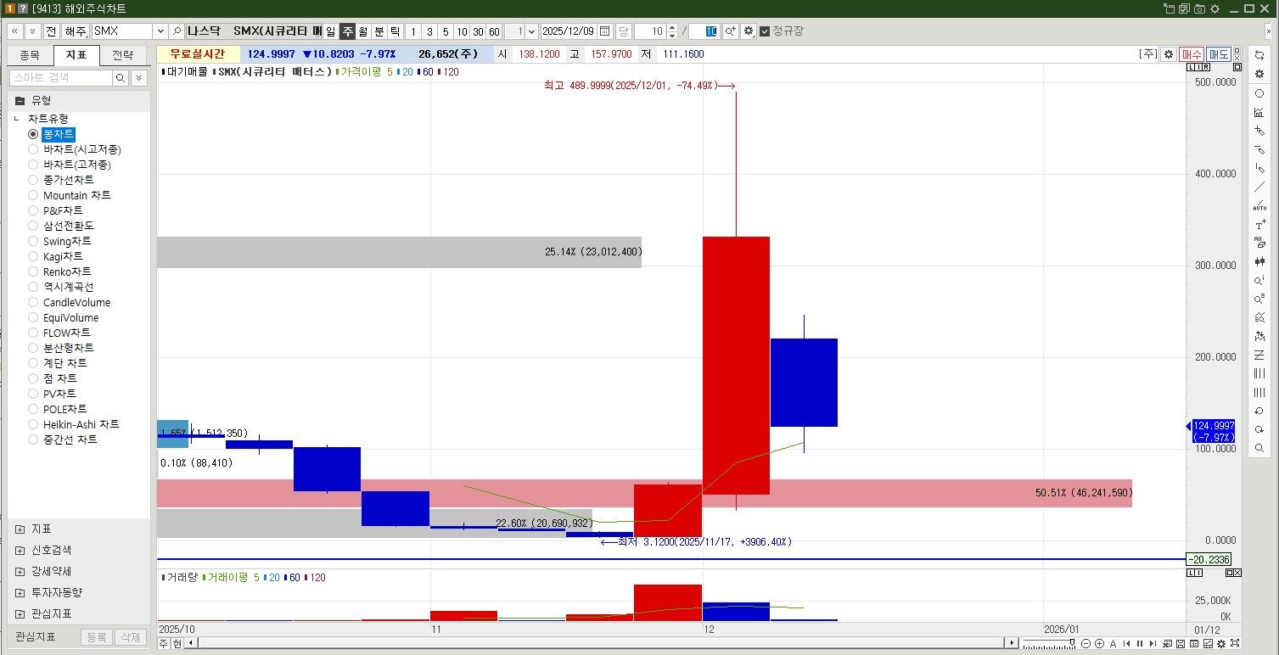Click the redo arrow in the right toolbar

(1259, 429)
